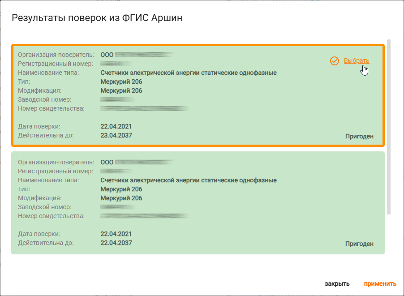Click the ООО organization name in the second card
This screenshot has height=296, width=404.
pyautogui.click(x=137, y=162)
